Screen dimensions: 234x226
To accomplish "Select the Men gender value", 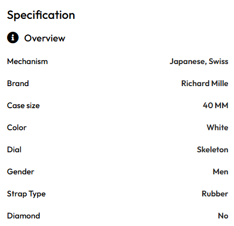I will (x=221, y=172).
